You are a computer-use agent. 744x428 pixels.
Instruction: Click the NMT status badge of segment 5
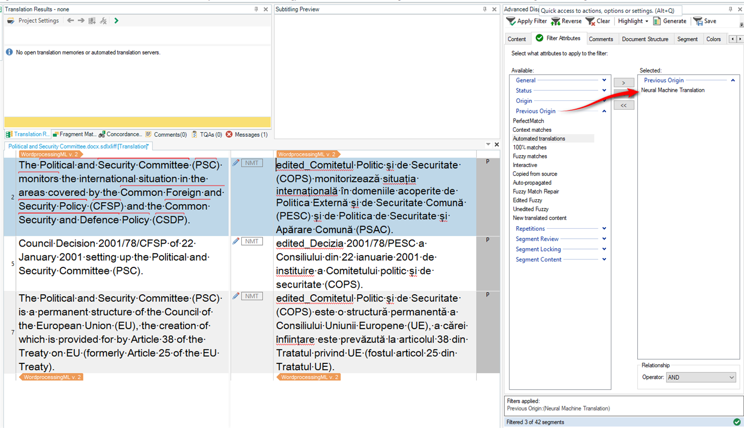tap(252, 241)
